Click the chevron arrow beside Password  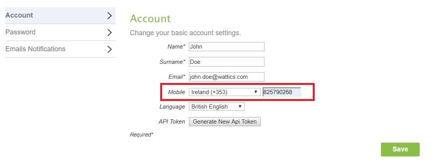(110, 33)
